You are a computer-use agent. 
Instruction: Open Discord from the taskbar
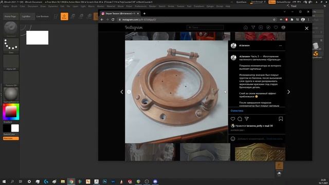pos(155,181)
